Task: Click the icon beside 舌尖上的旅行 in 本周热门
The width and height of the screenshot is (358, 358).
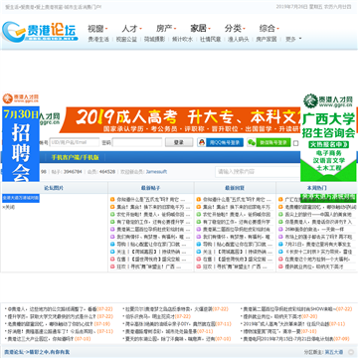Action: [280, 215]
